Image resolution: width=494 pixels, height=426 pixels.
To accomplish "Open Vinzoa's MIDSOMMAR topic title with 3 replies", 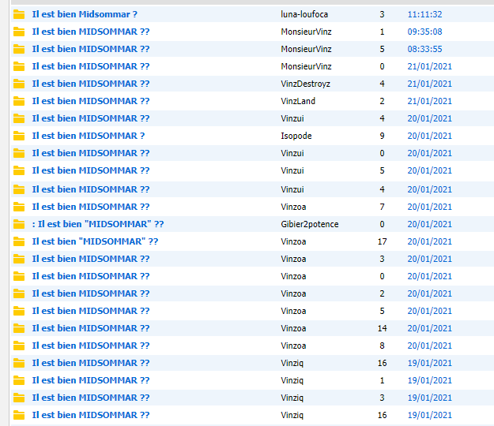I will (x=91, y=259).
